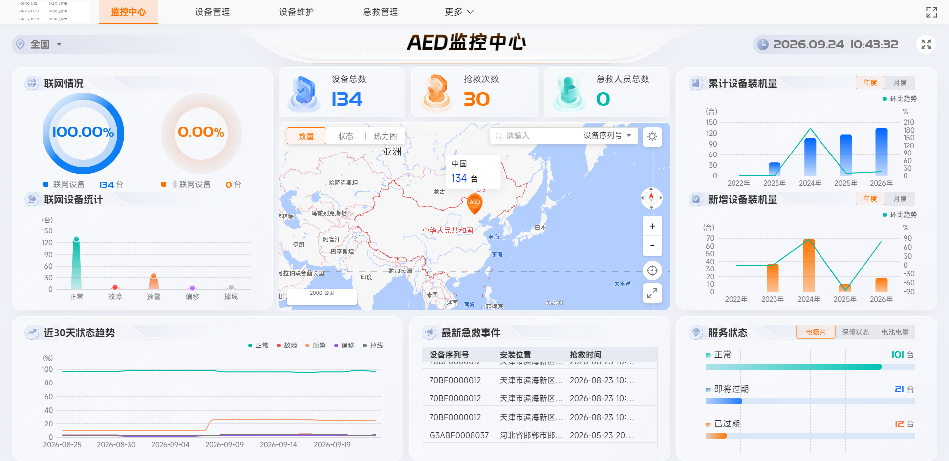Zoom out on the map
Viewport: 949px width, 461px height.
(x=652, y=246)
